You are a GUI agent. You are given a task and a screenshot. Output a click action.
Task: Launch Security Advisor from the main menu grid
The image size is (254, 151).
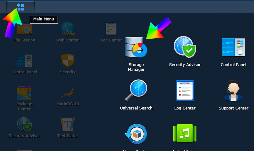[185, 47]
